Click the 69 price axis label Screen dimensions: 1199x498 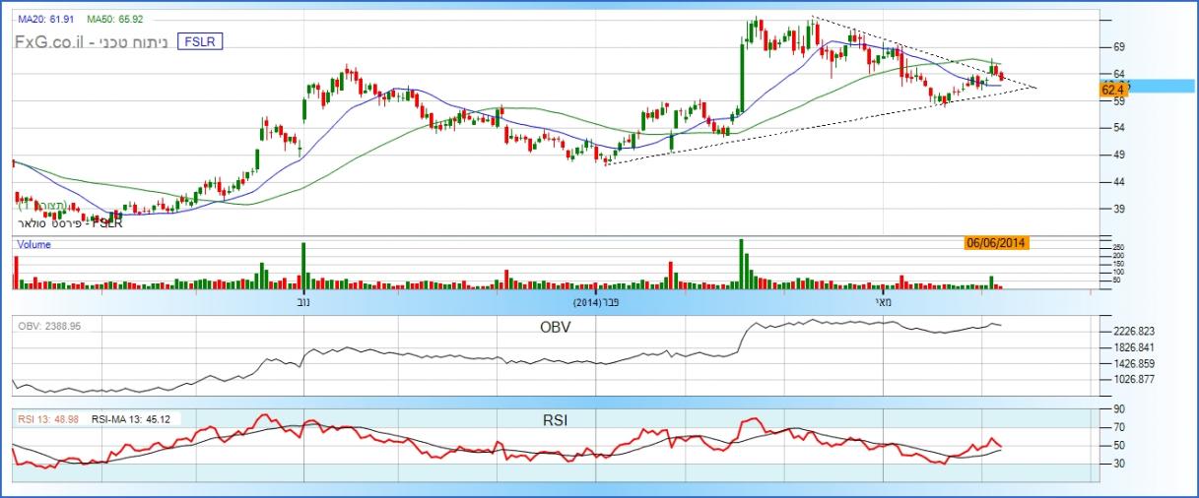coord(1118,47)
